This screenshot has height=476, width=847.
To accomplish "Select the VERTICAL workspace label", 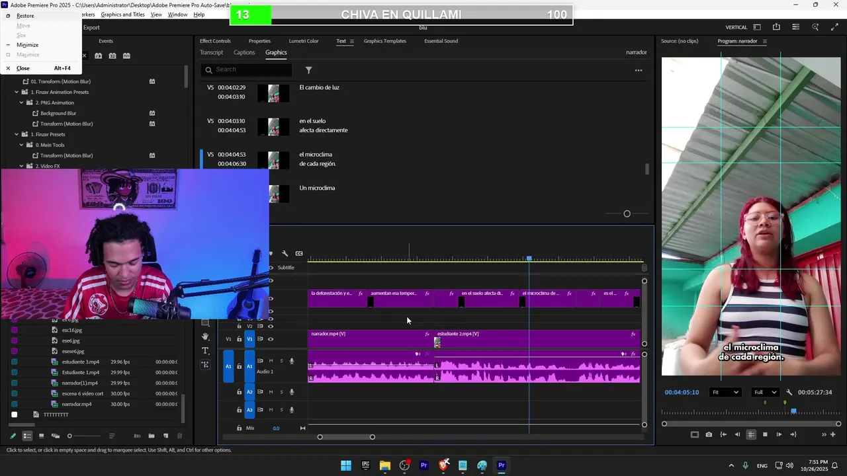I will (x=736, y=27).
